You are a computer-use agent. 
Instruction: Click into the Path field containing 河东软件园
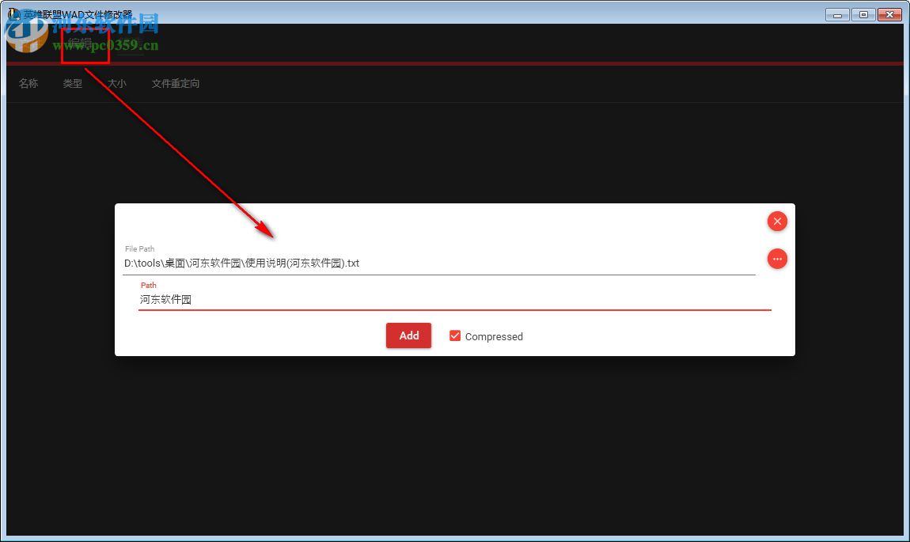(454, 299)
